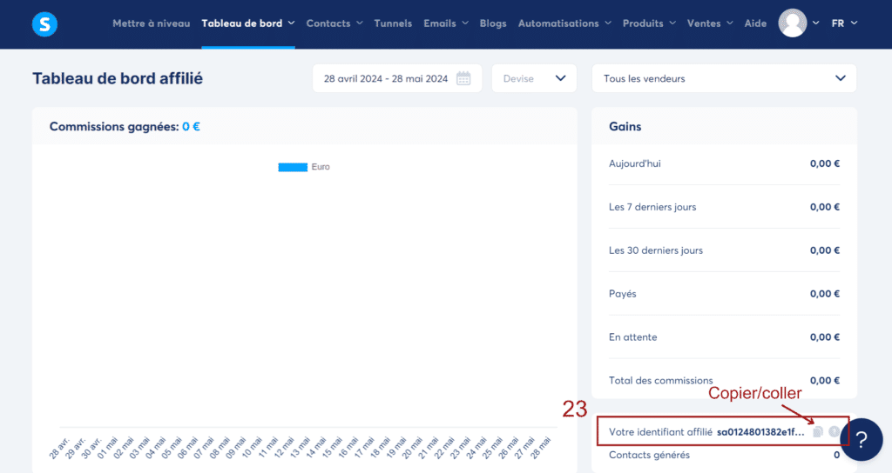Click the info icon beside affiliate ID
892x473 pixels.
[834, 432]
